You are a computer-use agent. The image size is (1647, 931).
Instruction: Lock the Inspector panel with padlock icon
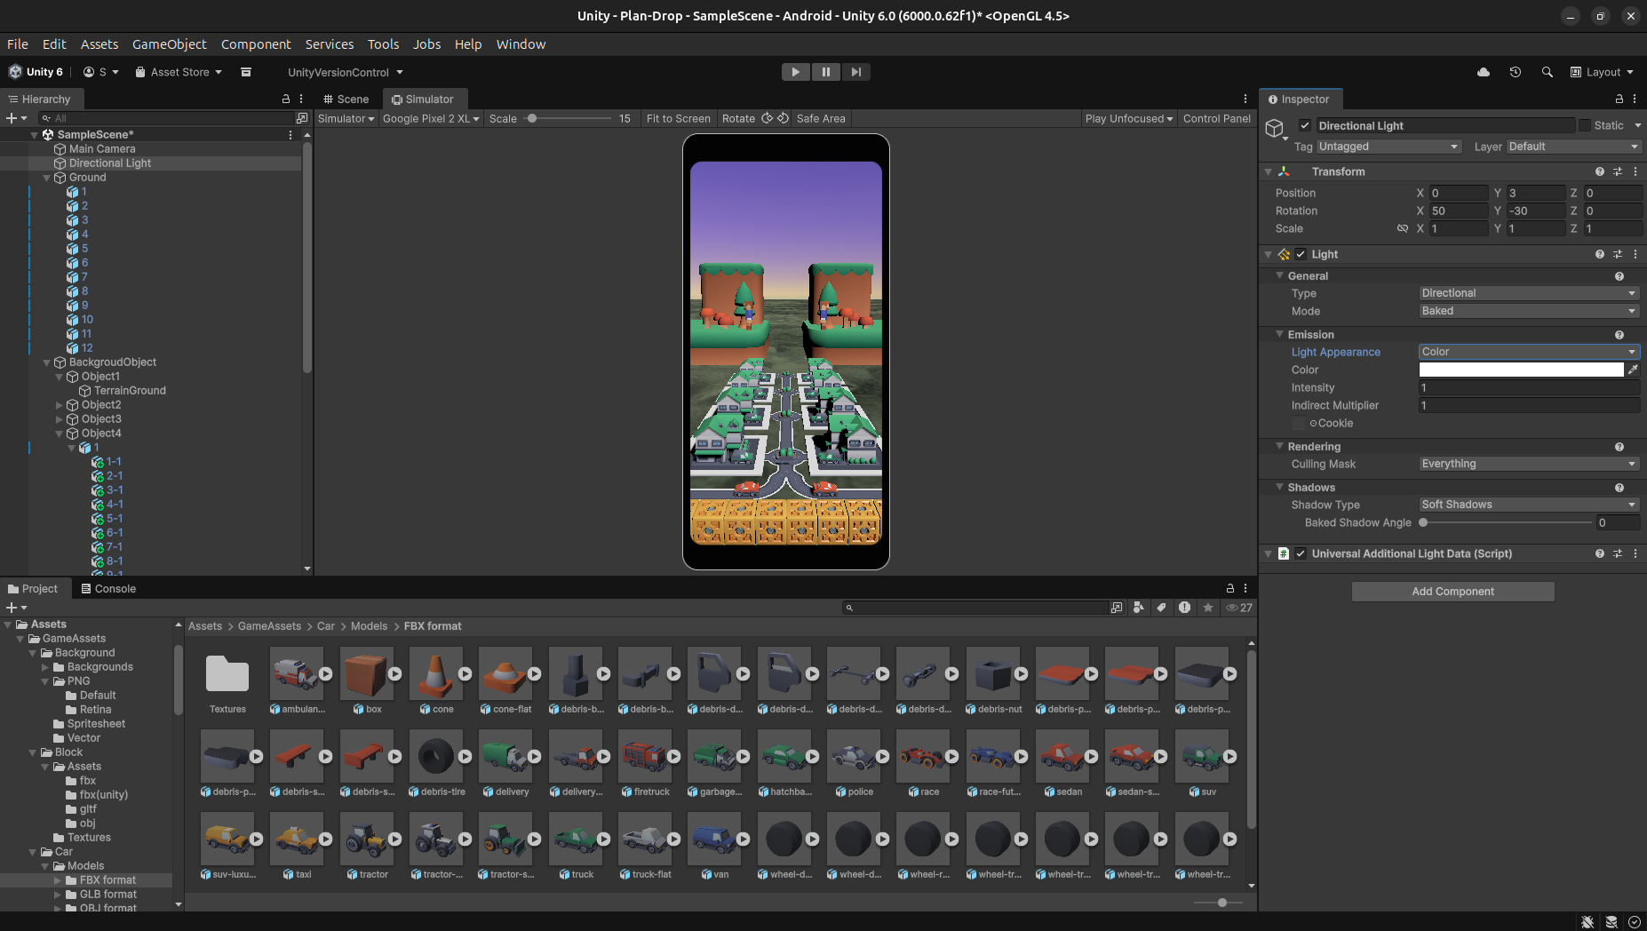pyautogui.click(x=1619, y=99)
